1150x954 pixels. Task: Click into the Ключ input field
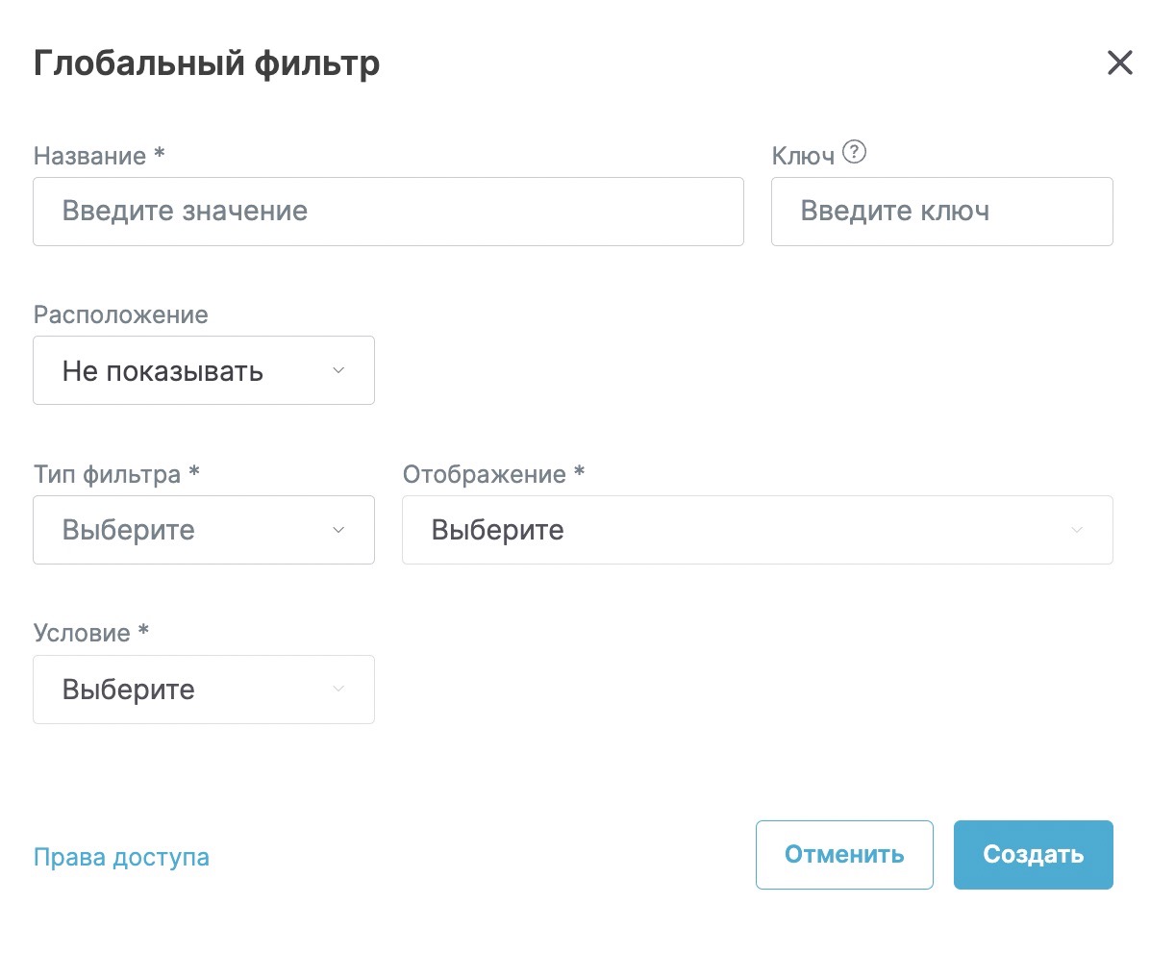(x=941, y=211)
